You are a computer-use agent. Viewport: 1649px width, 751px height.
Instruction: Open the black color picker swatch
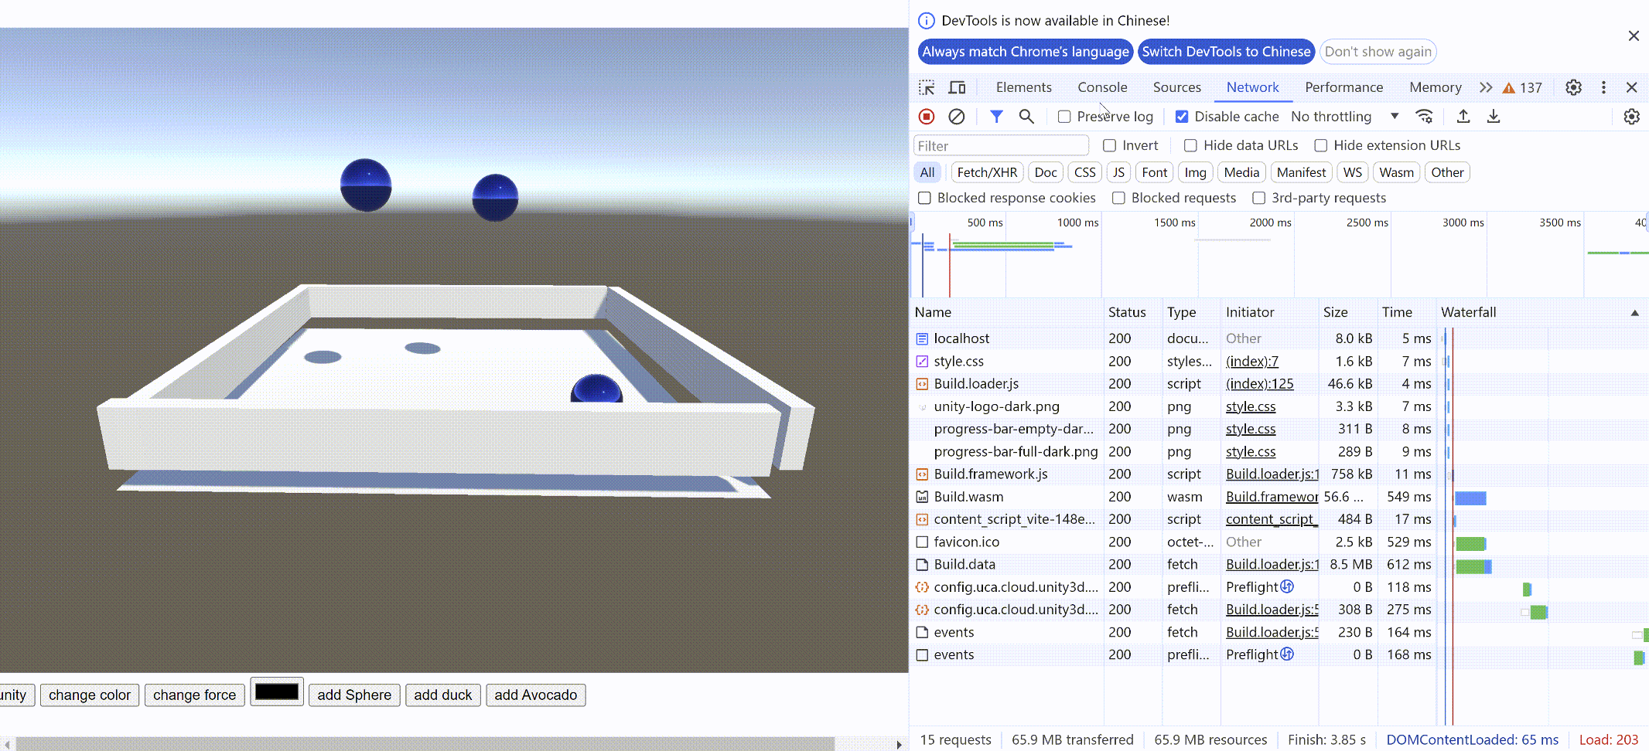click(x=277, y=692)
